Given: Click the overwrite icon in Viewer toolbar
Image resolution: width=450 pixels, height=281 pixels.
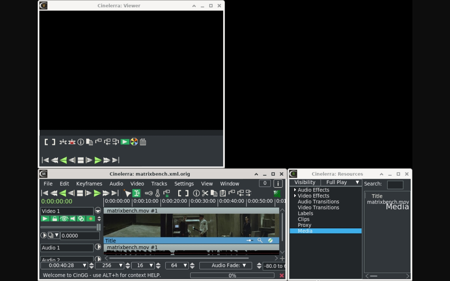Looking at the screenshot, I should pyautogui.click(x=72, y=142).
